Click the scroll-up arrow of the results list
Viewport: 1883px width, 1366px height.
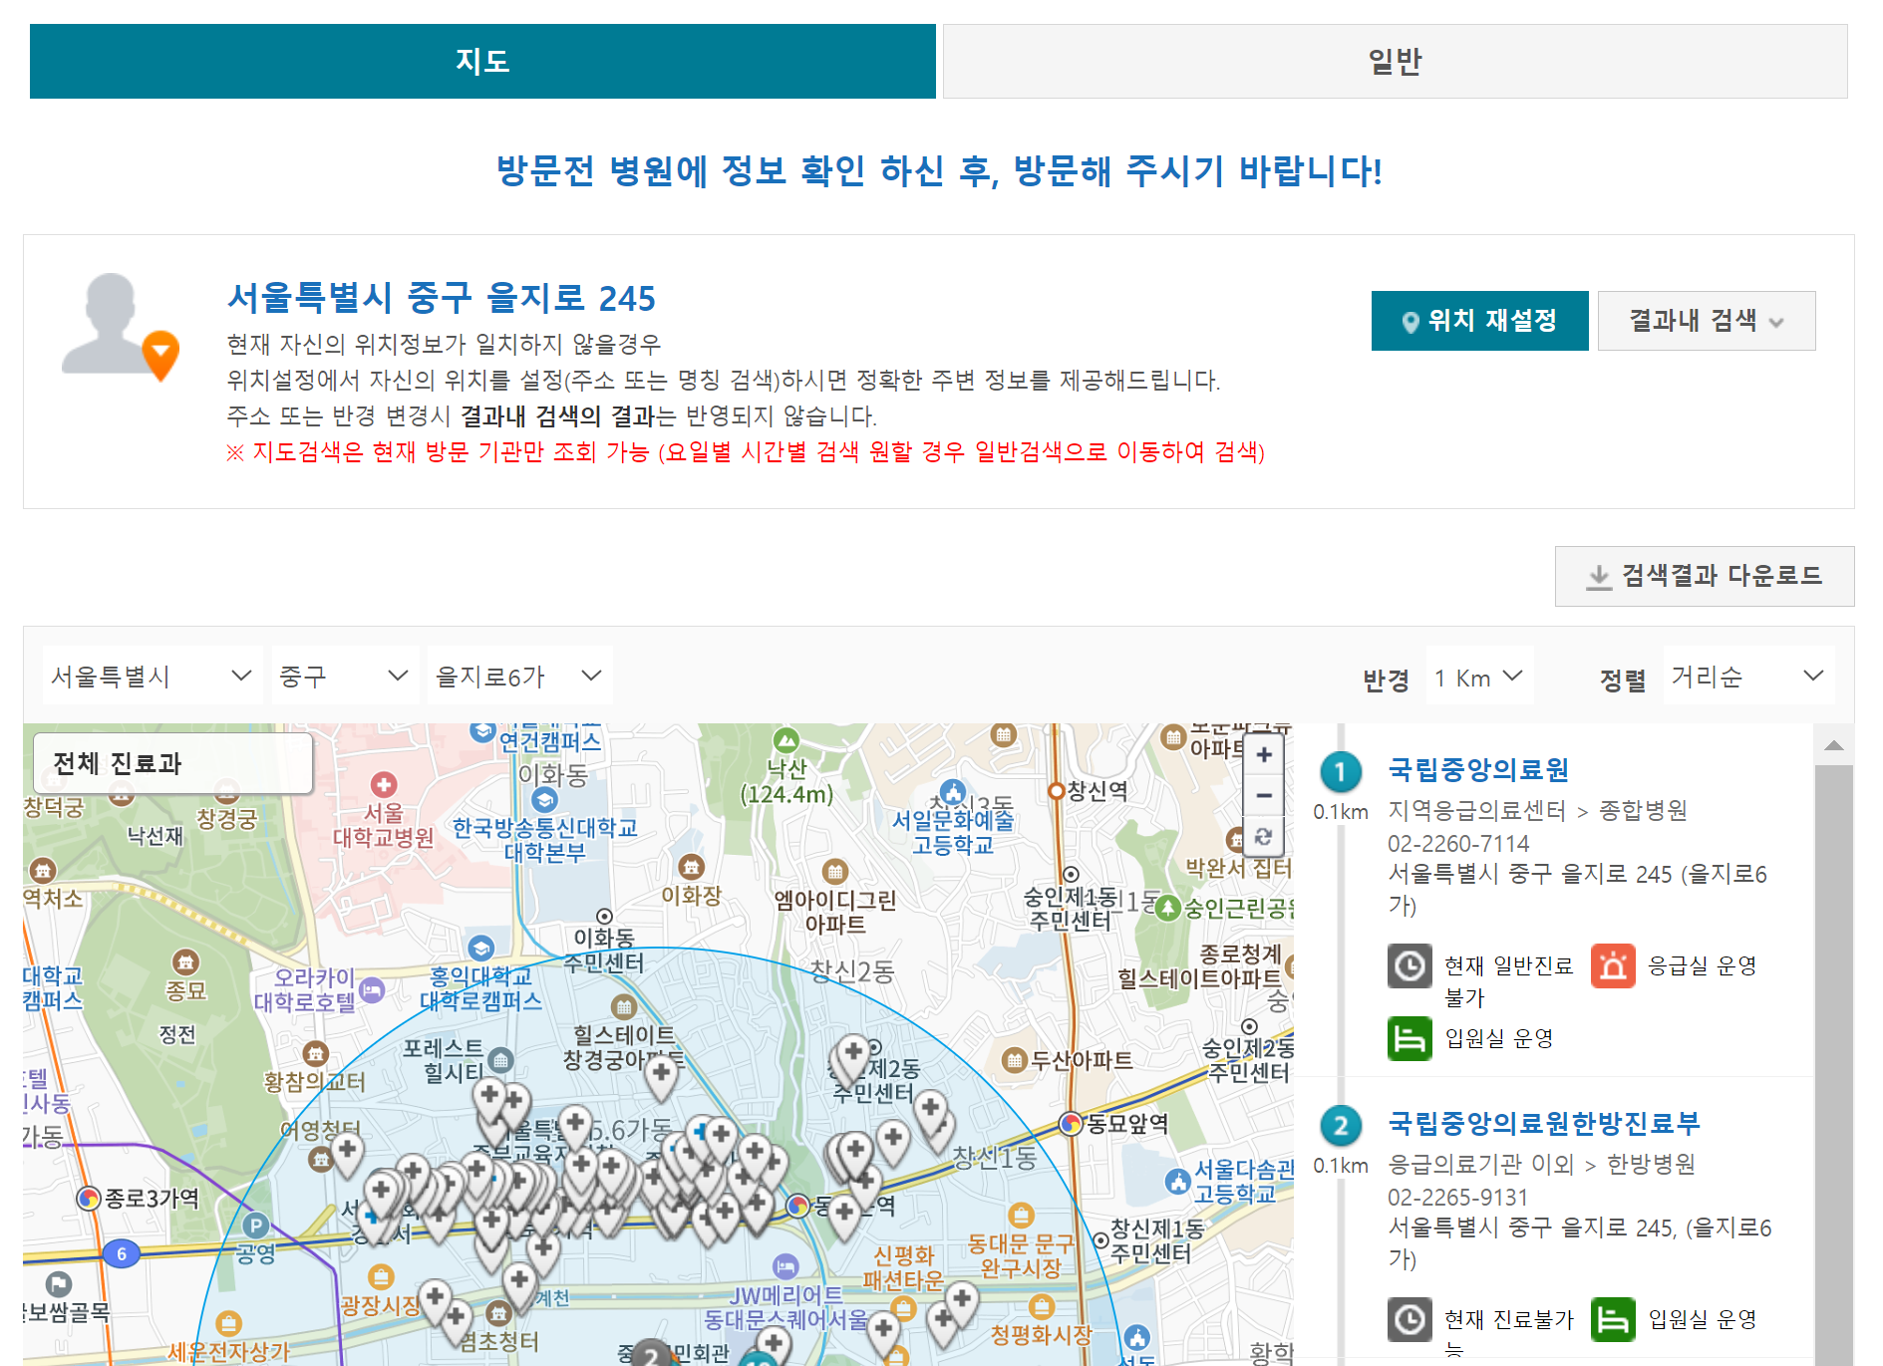(1833, 744)
